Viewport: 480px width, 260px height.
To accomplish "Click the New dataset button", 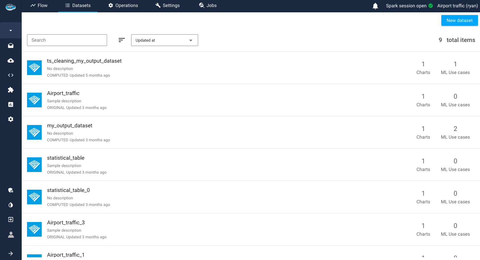I will click(x=459, y=20).
